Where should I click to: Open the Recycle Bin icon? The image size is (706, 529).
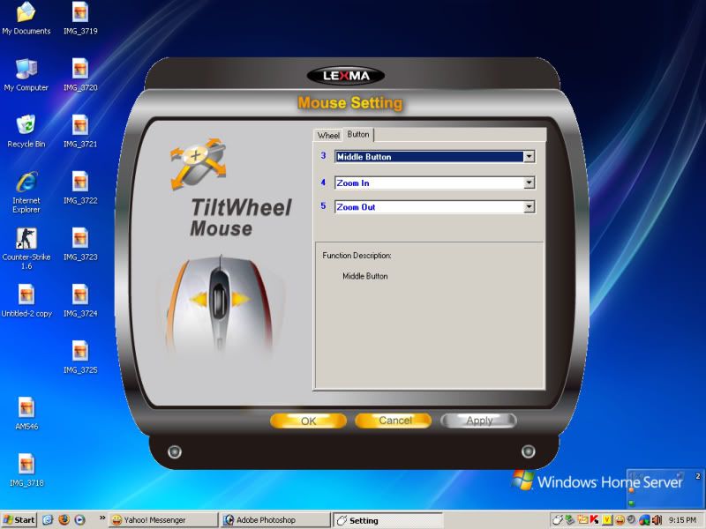26,125
